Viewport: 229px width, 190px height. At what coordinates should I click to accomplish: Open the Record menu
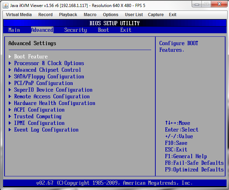pos(45,15)
